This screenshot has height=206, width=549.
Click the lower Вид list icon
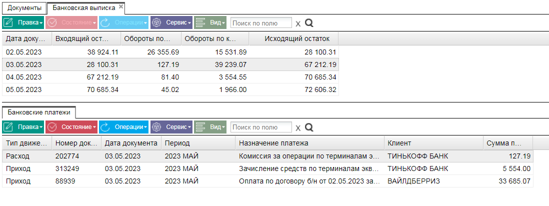click(x=200, y=127)
